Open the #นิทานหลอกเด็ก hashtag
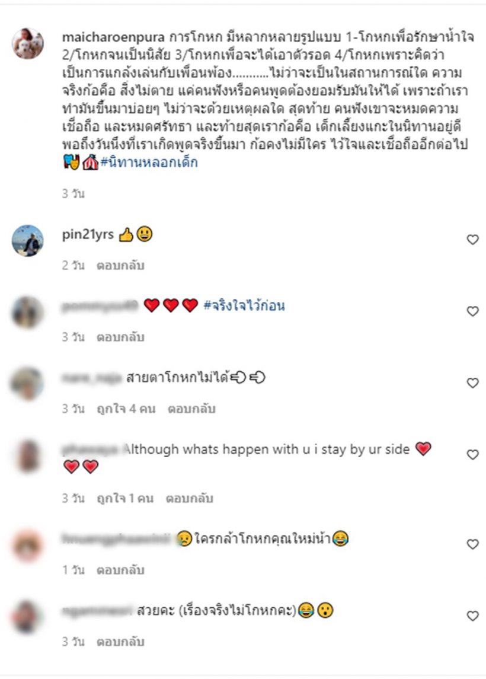 (x=149, y=162)
